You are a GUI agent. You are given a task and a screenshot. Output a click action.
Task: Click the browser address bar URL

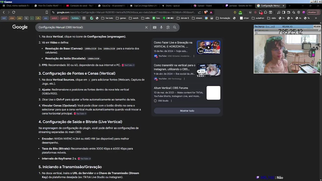pyautogui.click(x=126, y=12)
